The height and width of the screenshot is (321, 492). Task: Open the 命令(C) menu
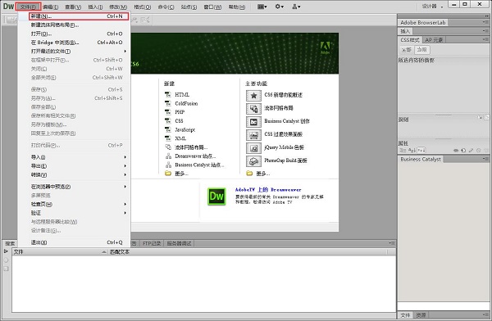[166, 7]
